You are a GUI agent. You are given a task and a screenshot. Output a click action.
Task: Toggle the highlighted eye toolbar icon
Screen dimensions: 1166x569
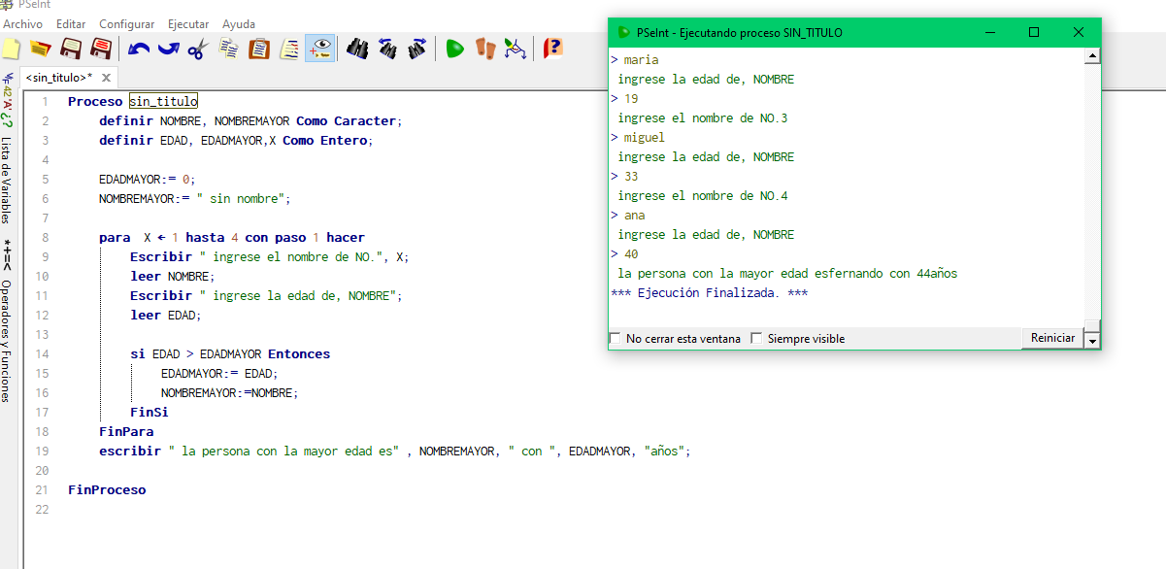pos(319,48)
